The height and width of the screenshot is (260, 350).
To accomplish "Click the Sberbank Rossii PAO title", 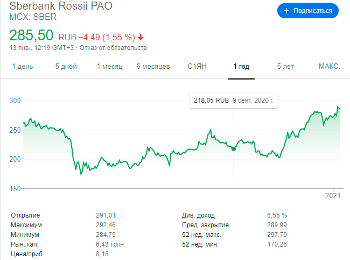I will pyautogui.click(x=61, y=6).
